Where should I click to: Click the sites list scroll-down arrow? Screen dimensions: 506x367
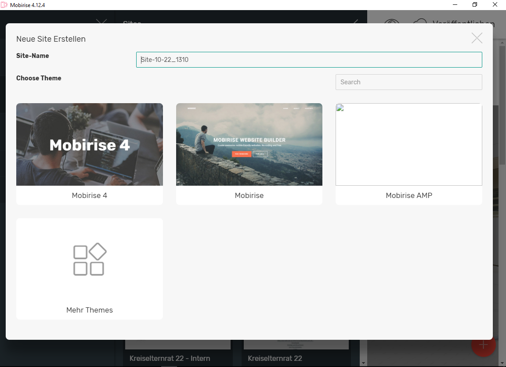point(363,363)
